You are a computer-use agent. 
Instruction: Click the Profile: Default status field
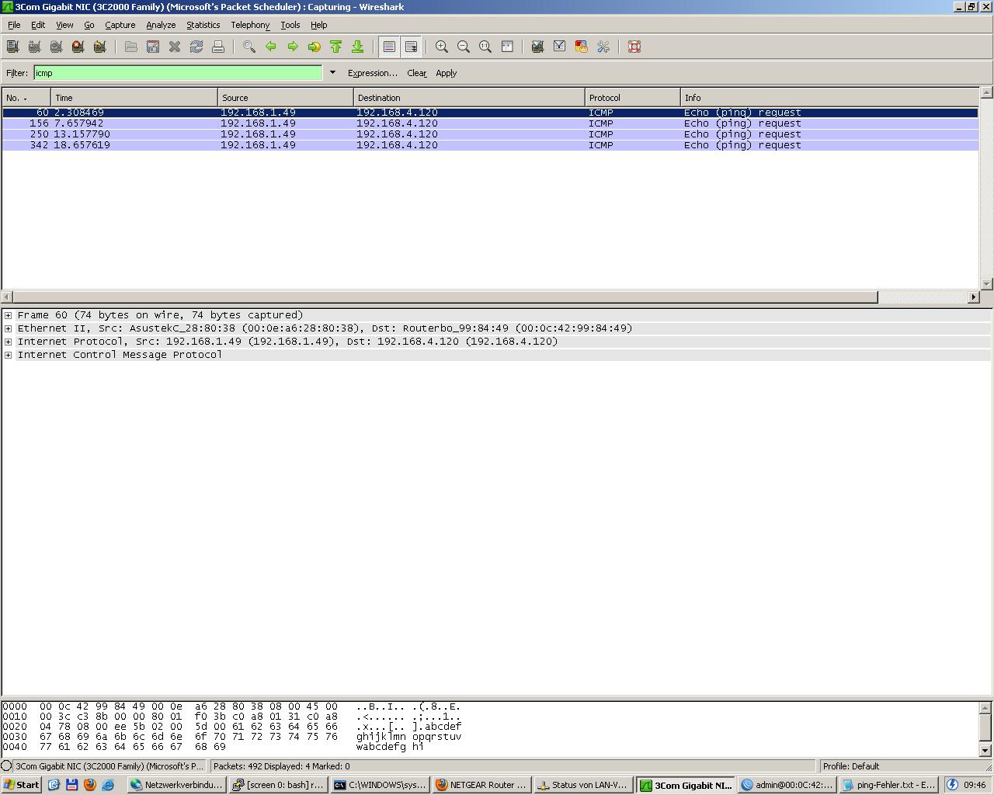(x=905, y=766)
